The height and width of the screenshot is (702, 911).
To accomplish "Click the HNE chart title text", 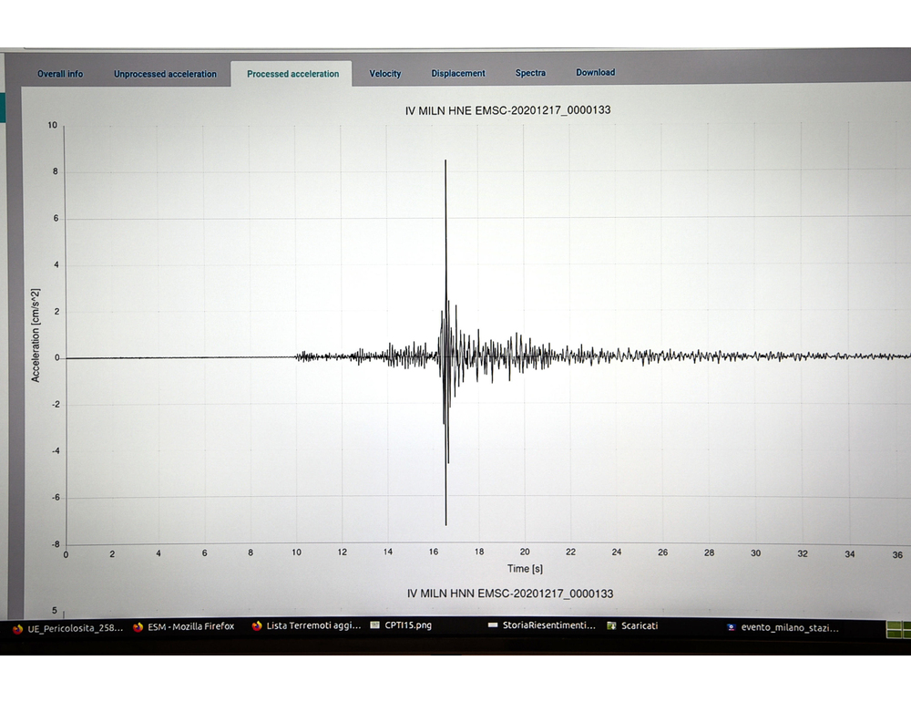I will point(507,110).
